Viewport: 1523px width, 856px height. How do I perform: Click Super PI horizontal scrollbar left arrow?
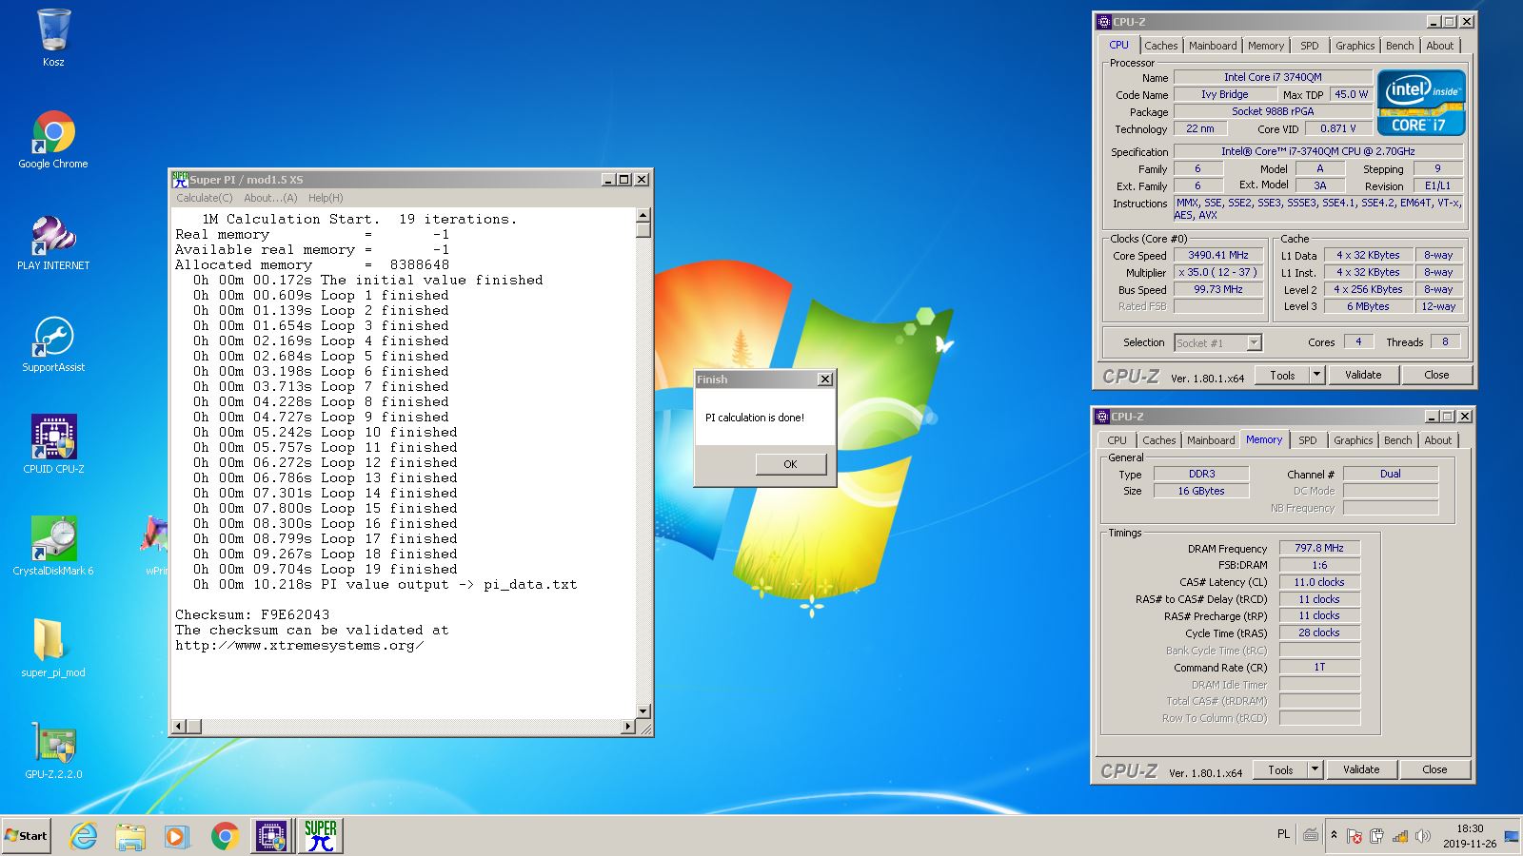click(177, 727)
